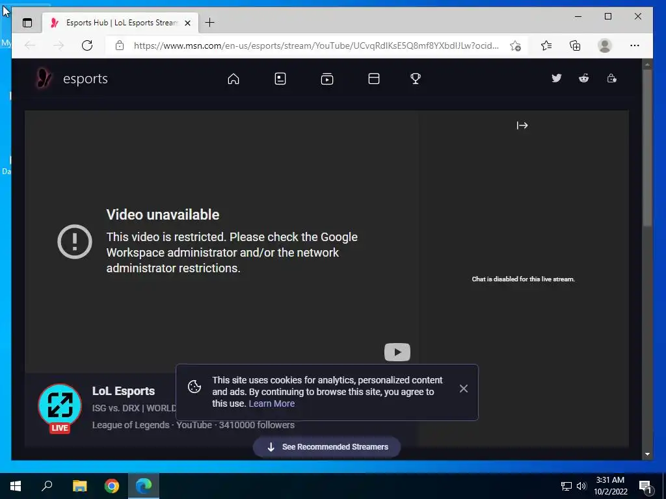Open the notification center icon
Image resolution: width=666 pixels, height=499 pixels.
[x=645, y=487]
